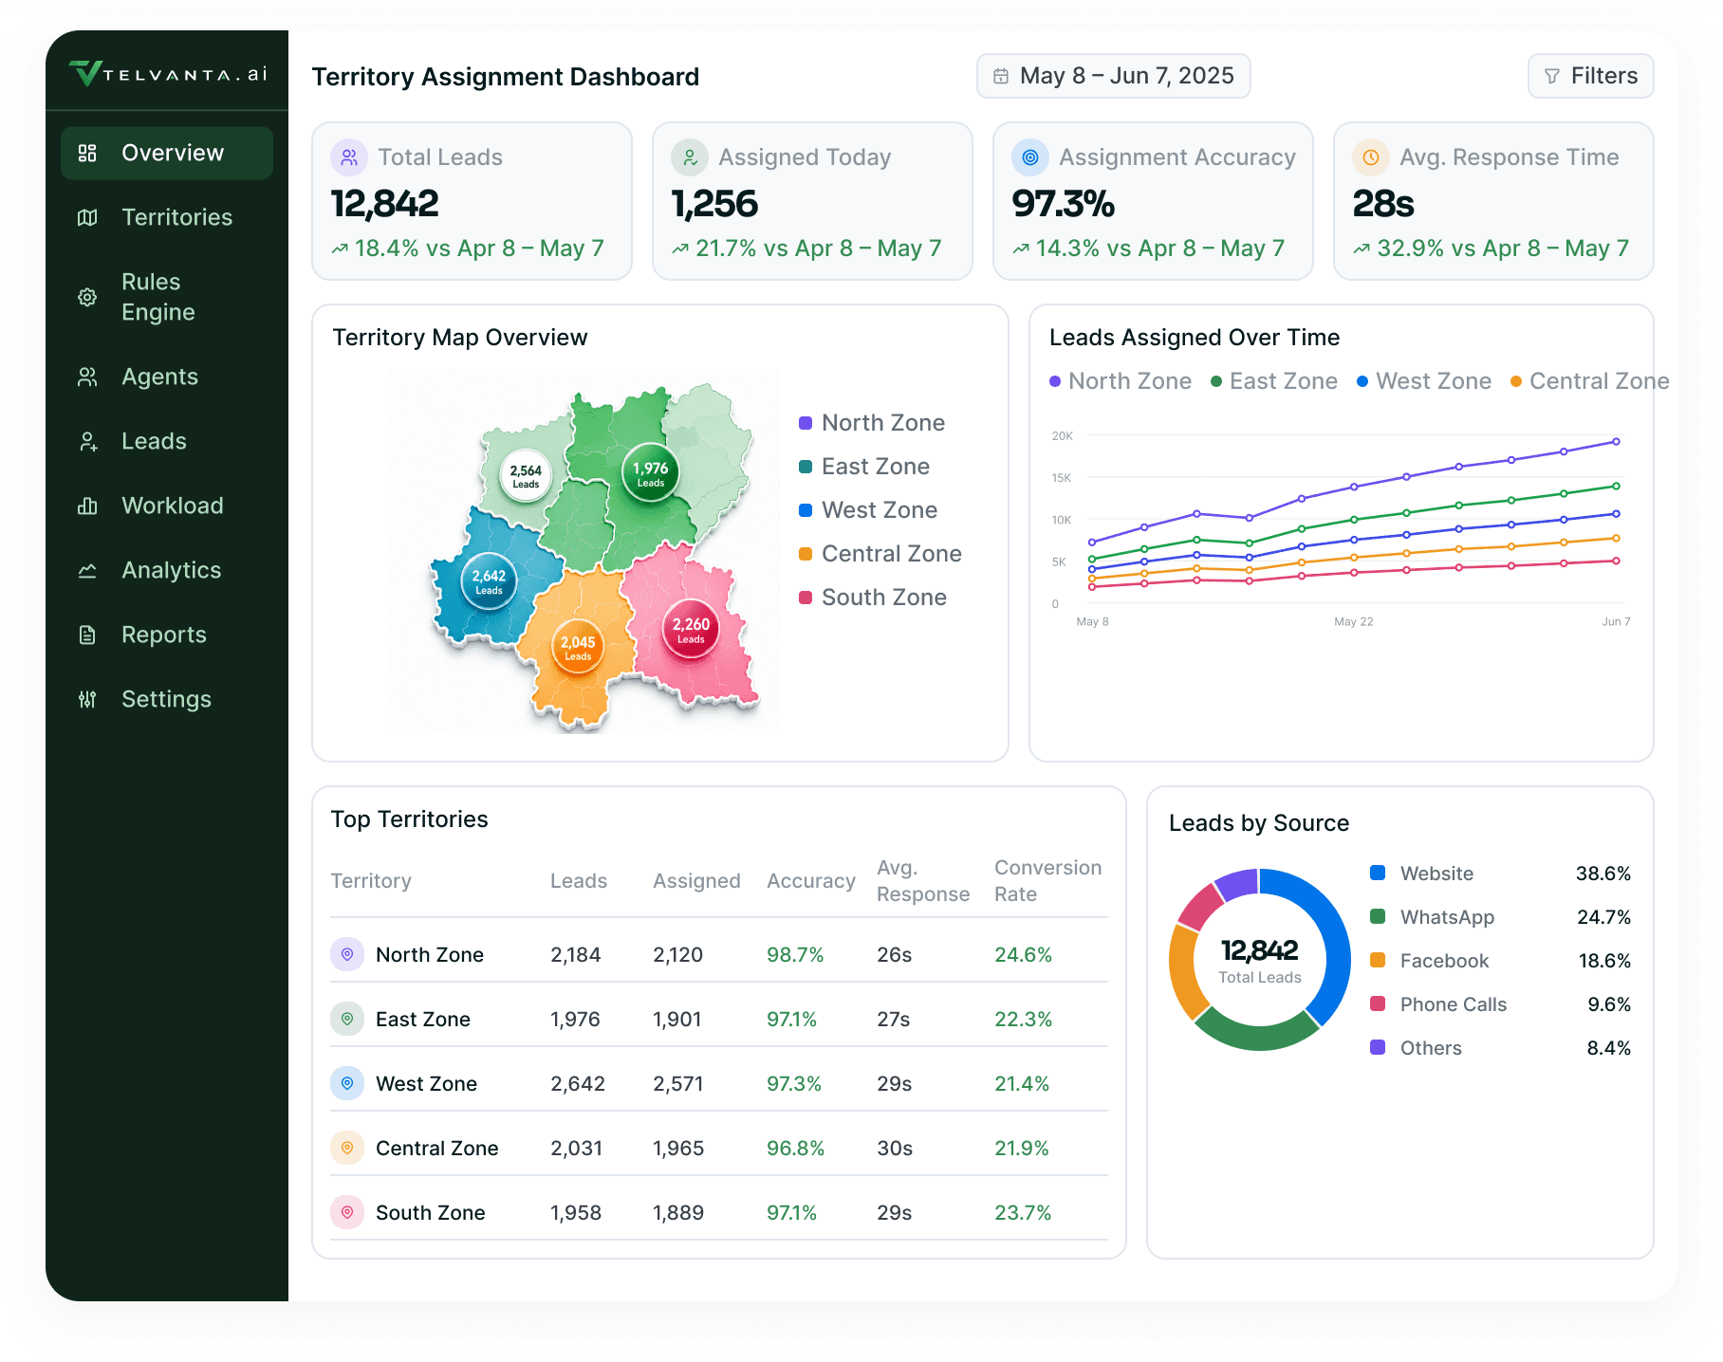Viewport: 1723px width, 1362px height.
Task: Toggle Central Zone series in line chart legend
Action: point(1590,381)
